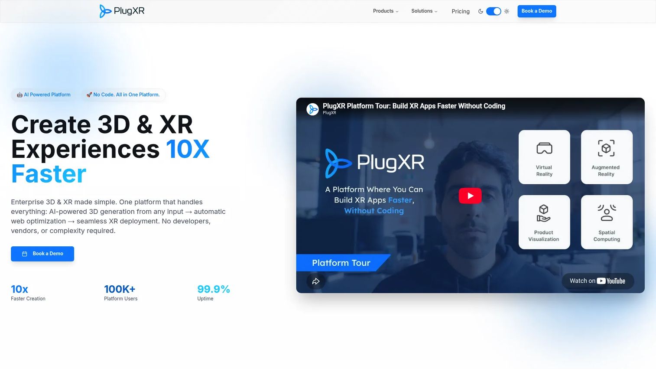This screenshot has width=656, height=369.
Task: Click Watch on YouTube
Action: [598, 281]
